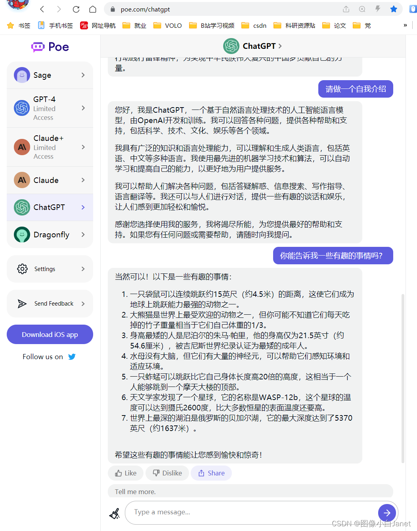Open the Send Feedback chevron arrow
The height and width of the screenshot is (531, 417).
(x=83, y=304)
